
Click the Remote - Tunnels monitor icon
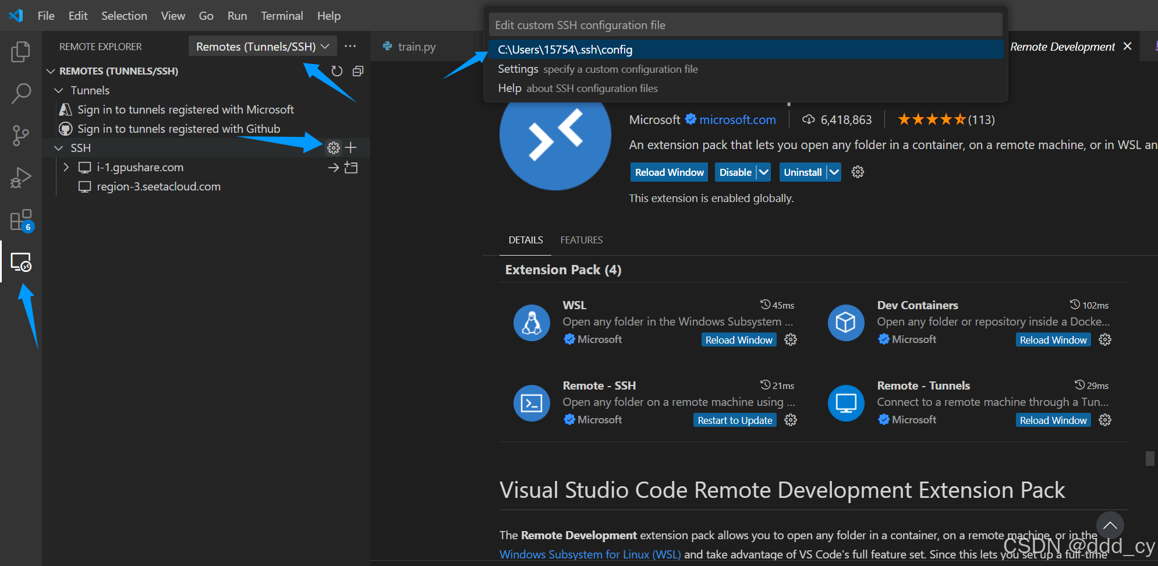pyautogui.click(x=846, y=403)
